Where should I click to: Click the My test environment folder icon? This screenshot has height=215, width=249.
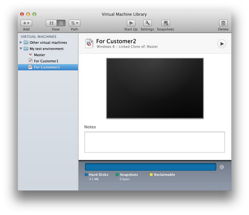coord(26,48)
